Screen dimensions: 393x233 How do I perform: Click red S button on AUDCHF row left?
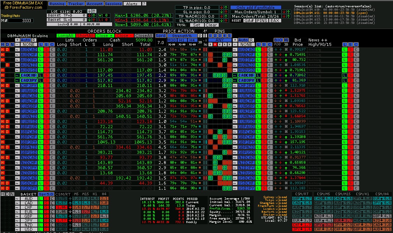coord(46,55)
